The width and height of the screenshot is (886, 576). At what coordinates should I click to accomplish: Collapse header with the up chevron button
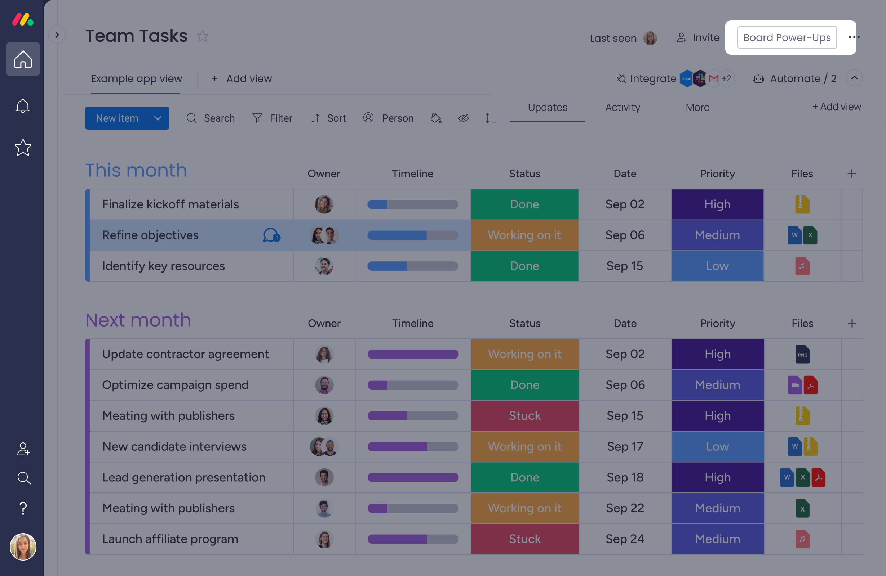[x=854, y=78]
